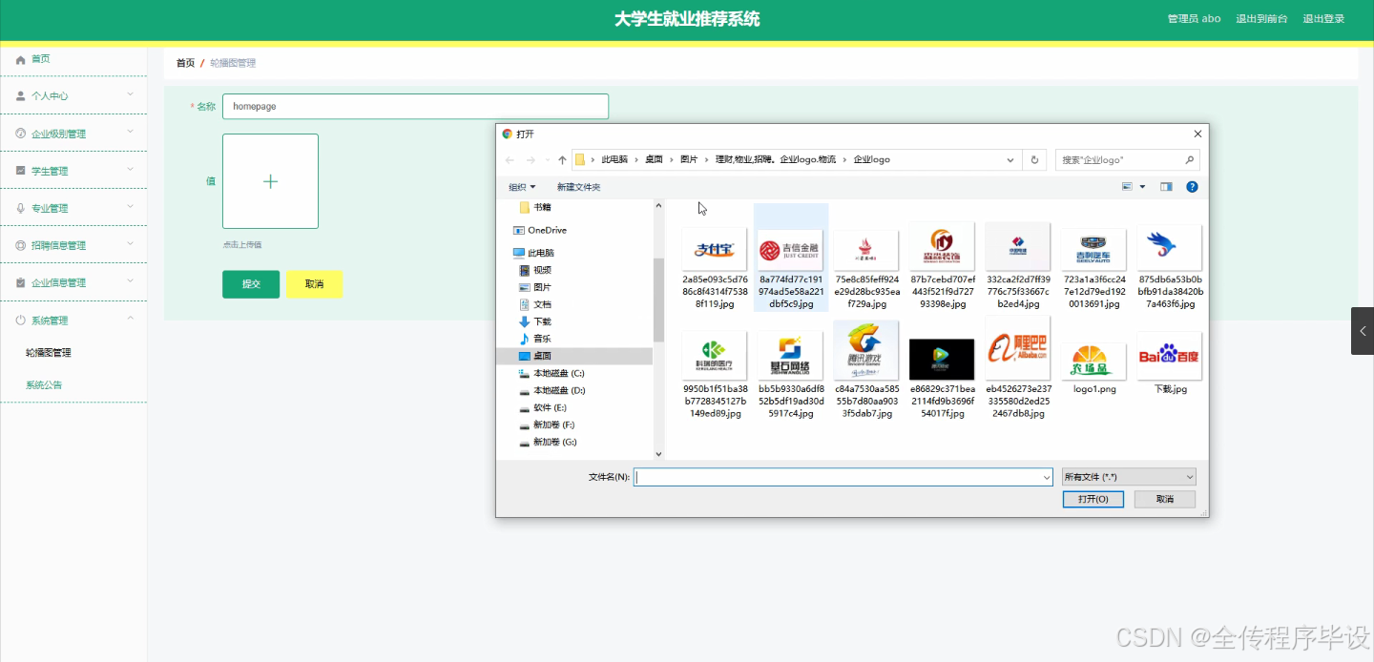Click the search magnifier in the dialog search box
Screen dimensions: 1374x662
click(x=1189, y=160)
